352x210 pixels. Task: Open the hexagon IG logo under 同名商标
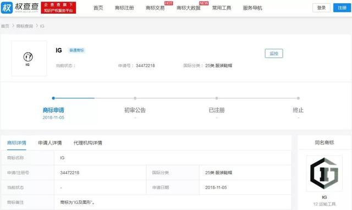(324, 173)
